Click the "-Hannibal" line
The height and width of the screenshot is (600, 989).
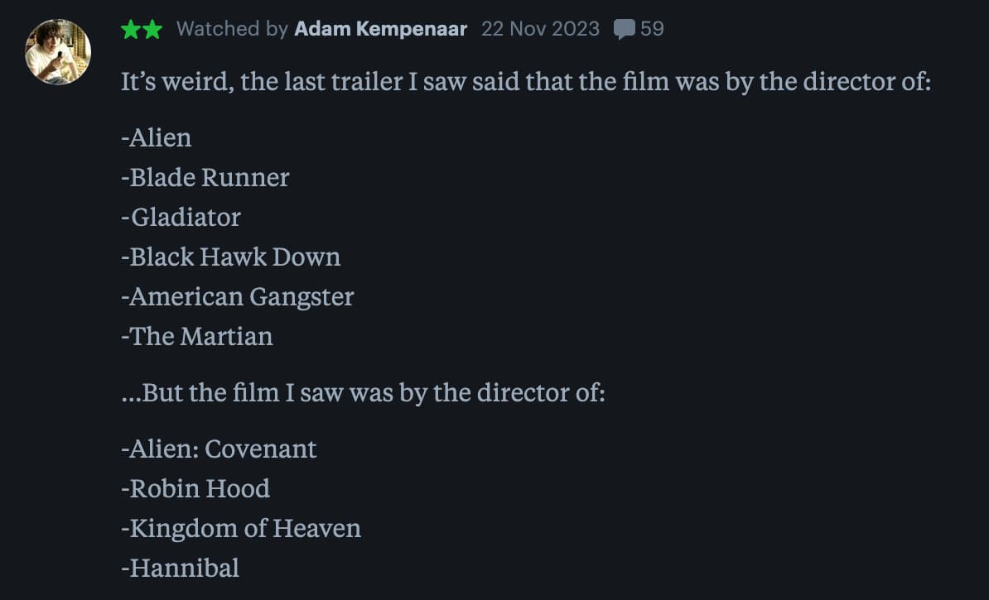click(180, 568)
